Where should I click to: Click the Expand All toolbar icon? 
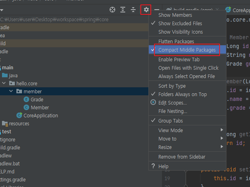(123, 10)
